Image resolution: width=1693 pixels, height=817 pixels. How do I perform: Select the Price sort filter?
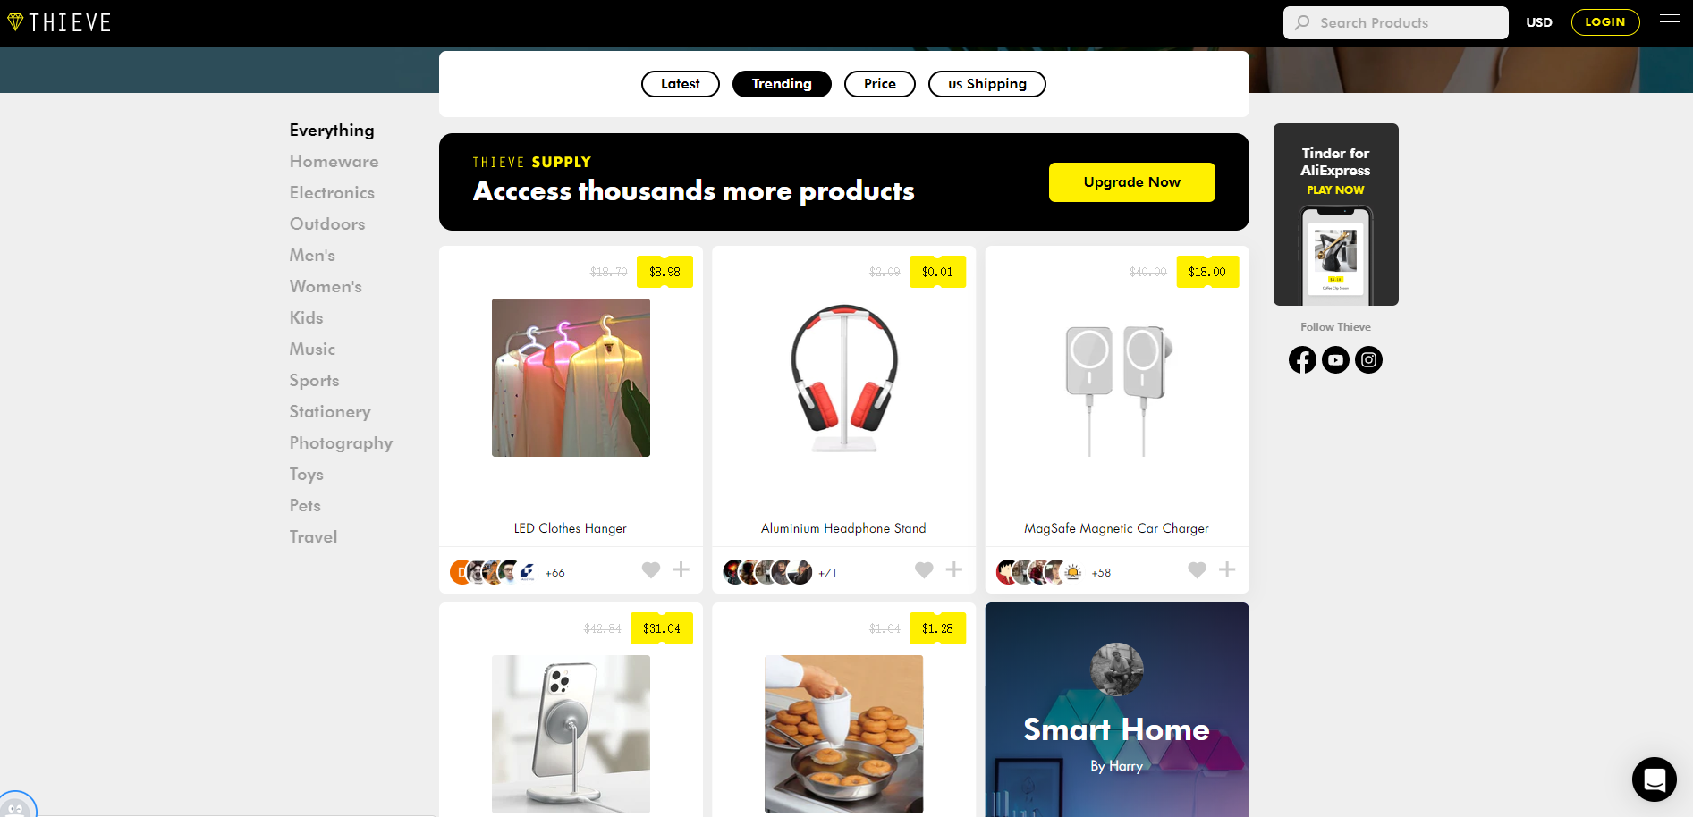click(x=879, y=84)
